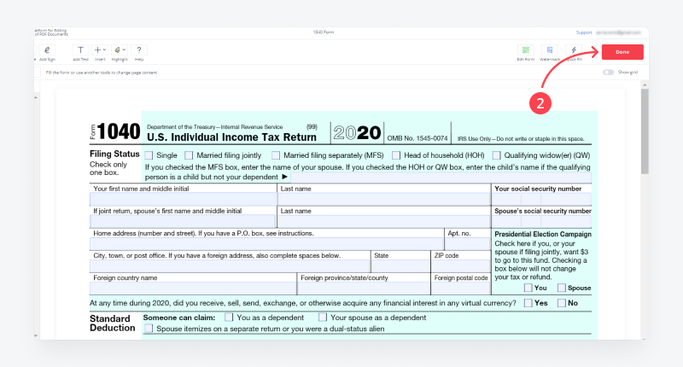Check No for virtual currency question

[562, 303]
